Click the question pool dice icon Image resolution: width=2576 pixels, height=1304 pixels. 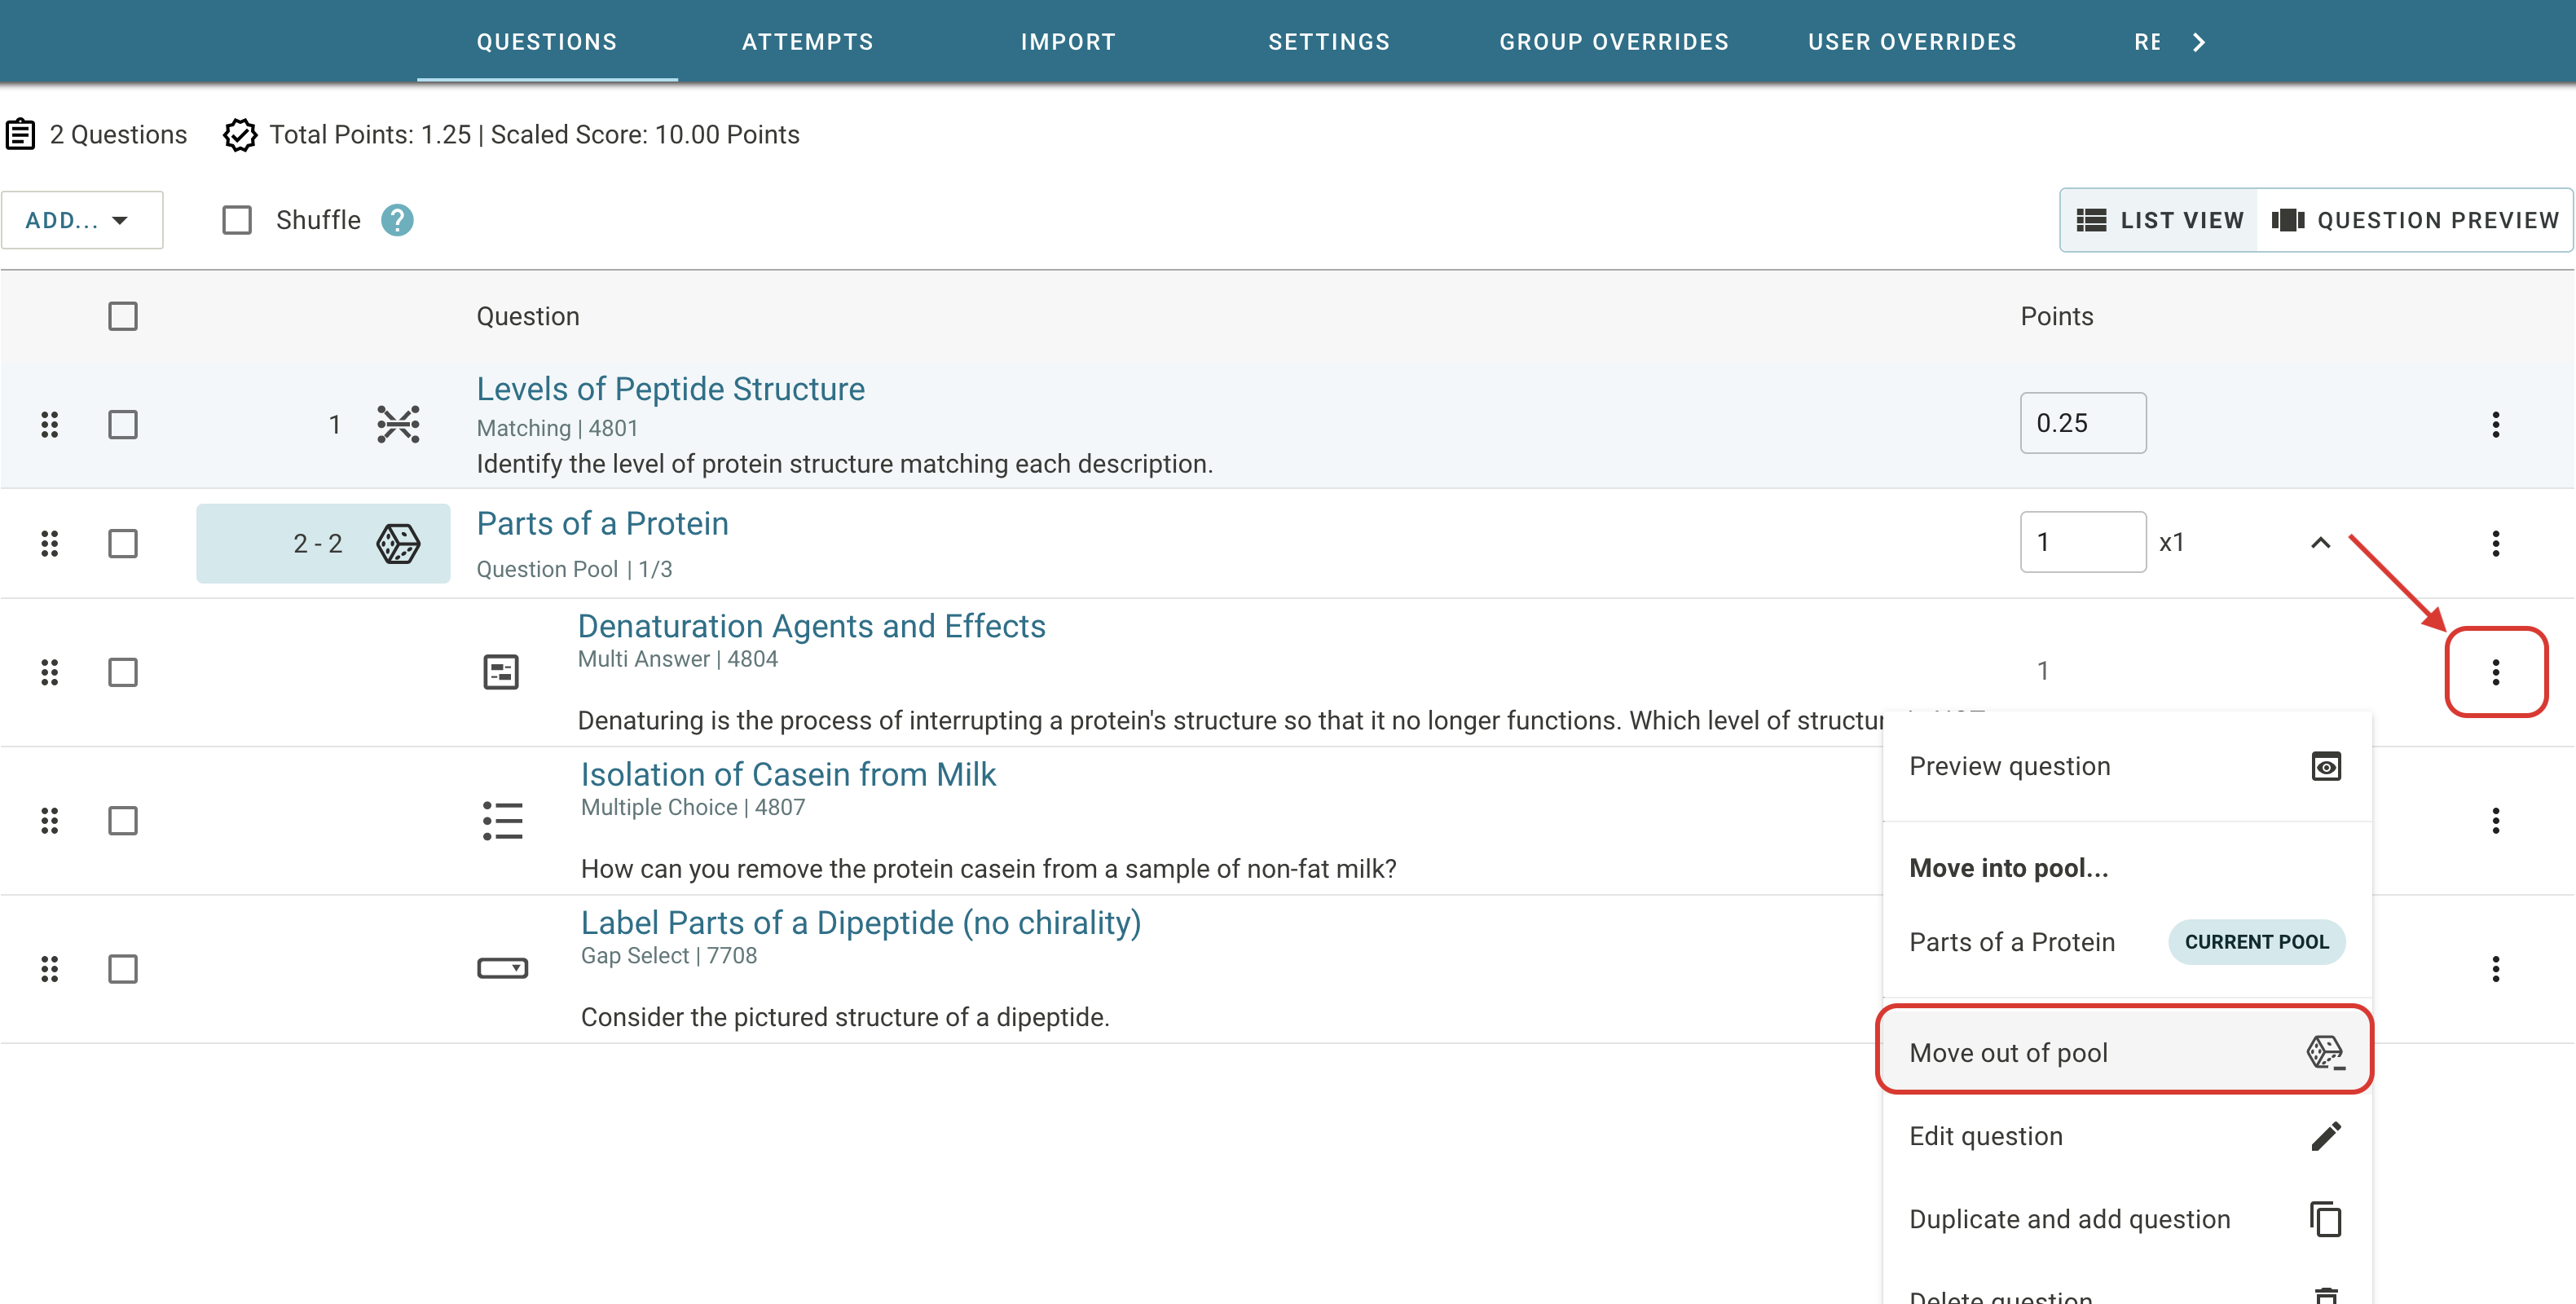pyautogui.click(x=398, y=544)
